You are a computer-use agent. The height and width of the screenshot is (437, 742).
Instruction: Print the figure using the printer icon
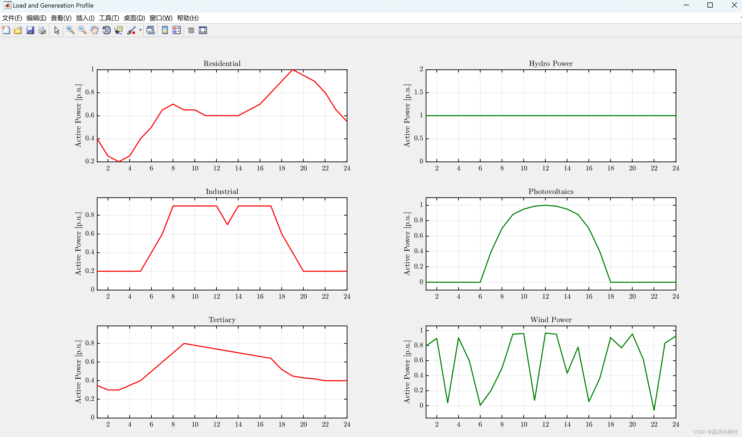click(x=42, y=30)
